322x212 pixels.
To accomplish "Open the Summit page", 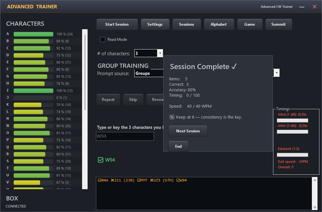I will click(279, 24).
